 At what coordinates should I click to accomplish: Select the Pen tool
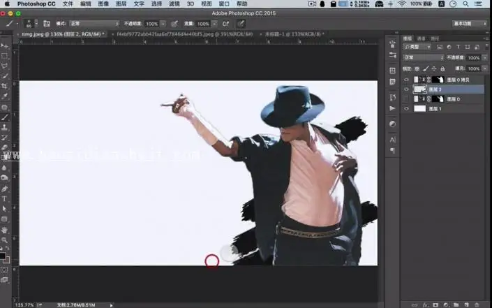pos(4,189)
